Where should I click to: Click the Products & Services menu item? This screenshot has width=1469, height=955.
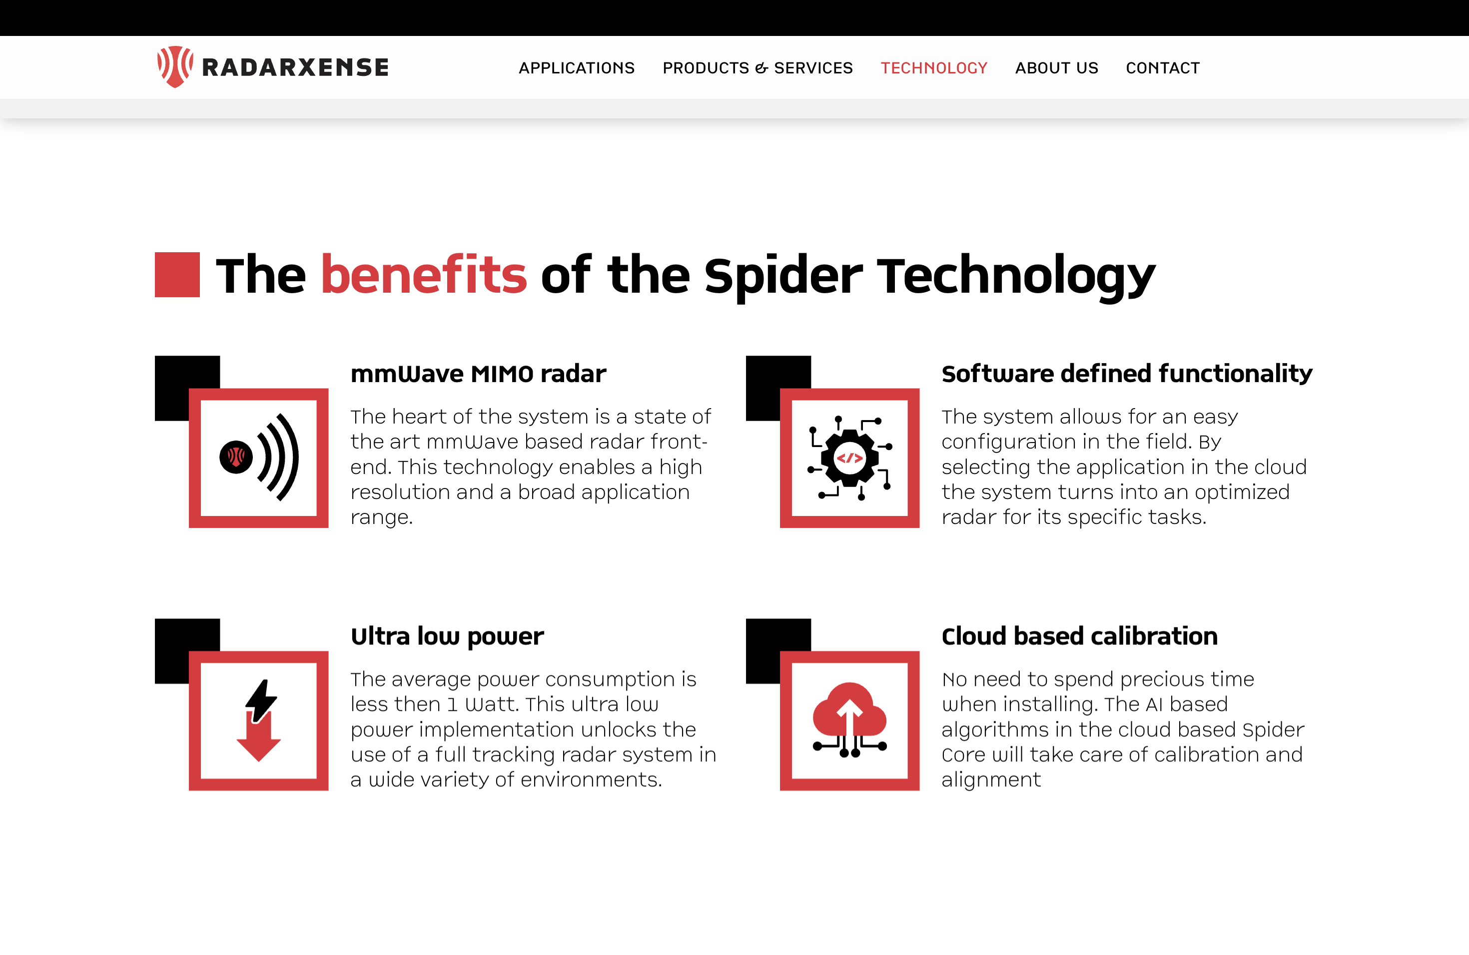pos(756,67)
